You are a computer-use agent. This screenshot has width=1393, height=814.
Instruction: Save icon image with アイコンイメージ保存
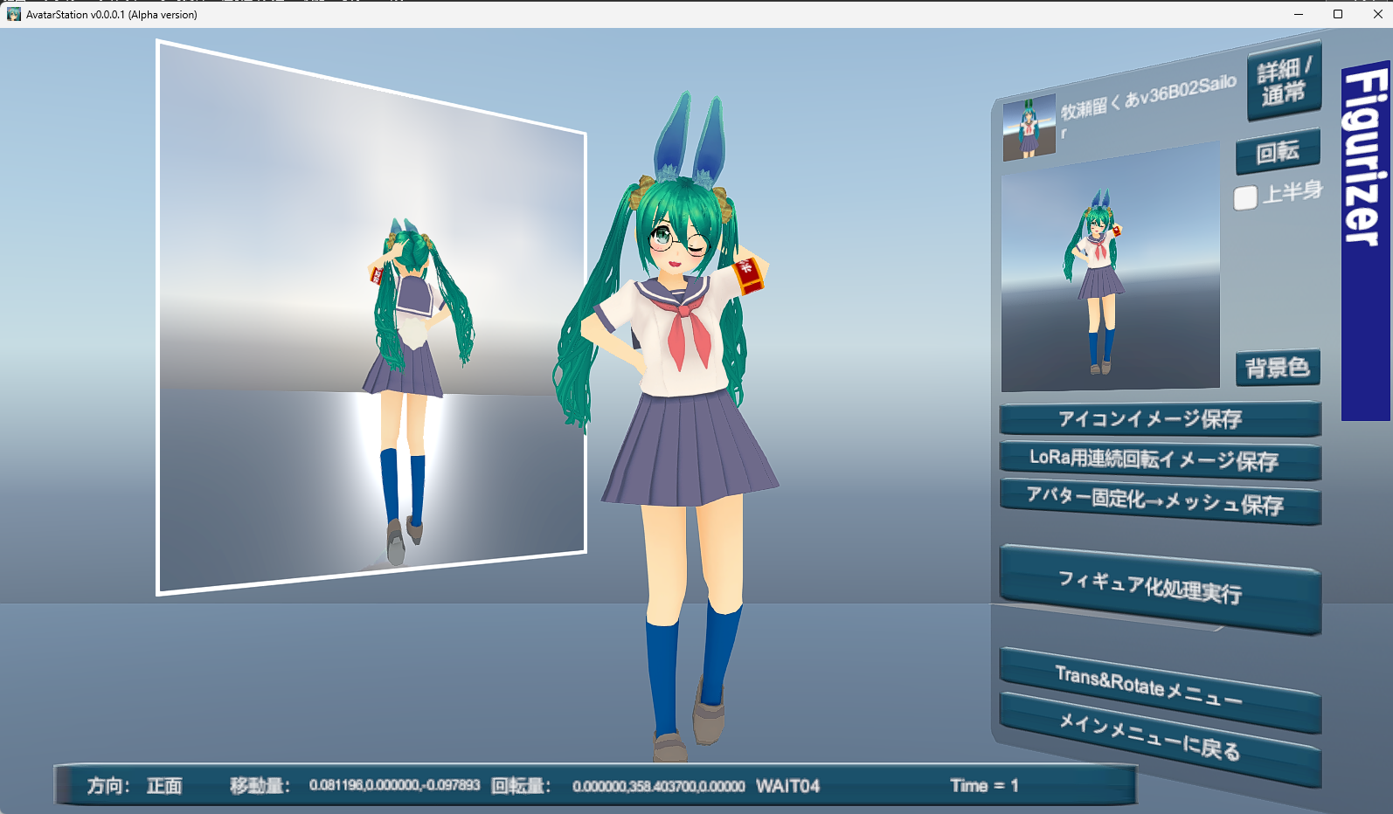click(x=1159, y=419)
